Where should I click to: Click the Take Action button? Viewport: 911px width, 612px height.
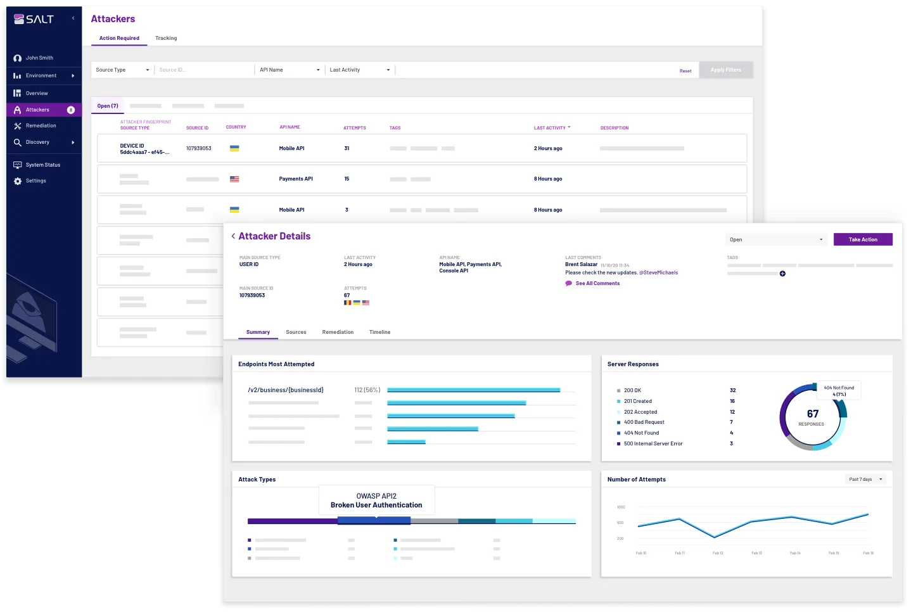point(863,239)
